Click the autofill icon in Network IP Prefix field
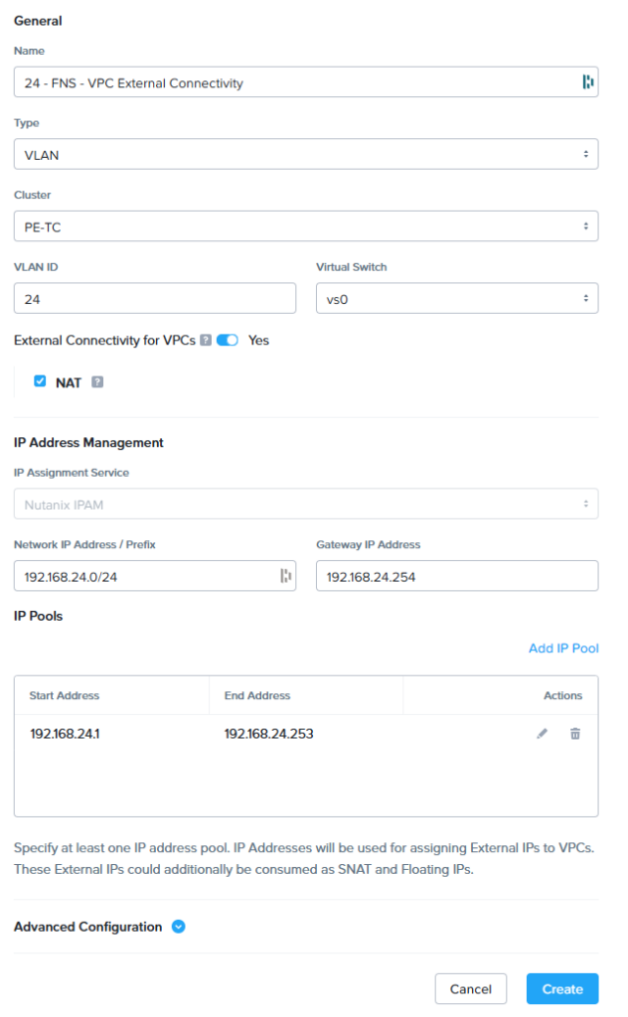The image size is (628, 1017). tap(285, 575)
